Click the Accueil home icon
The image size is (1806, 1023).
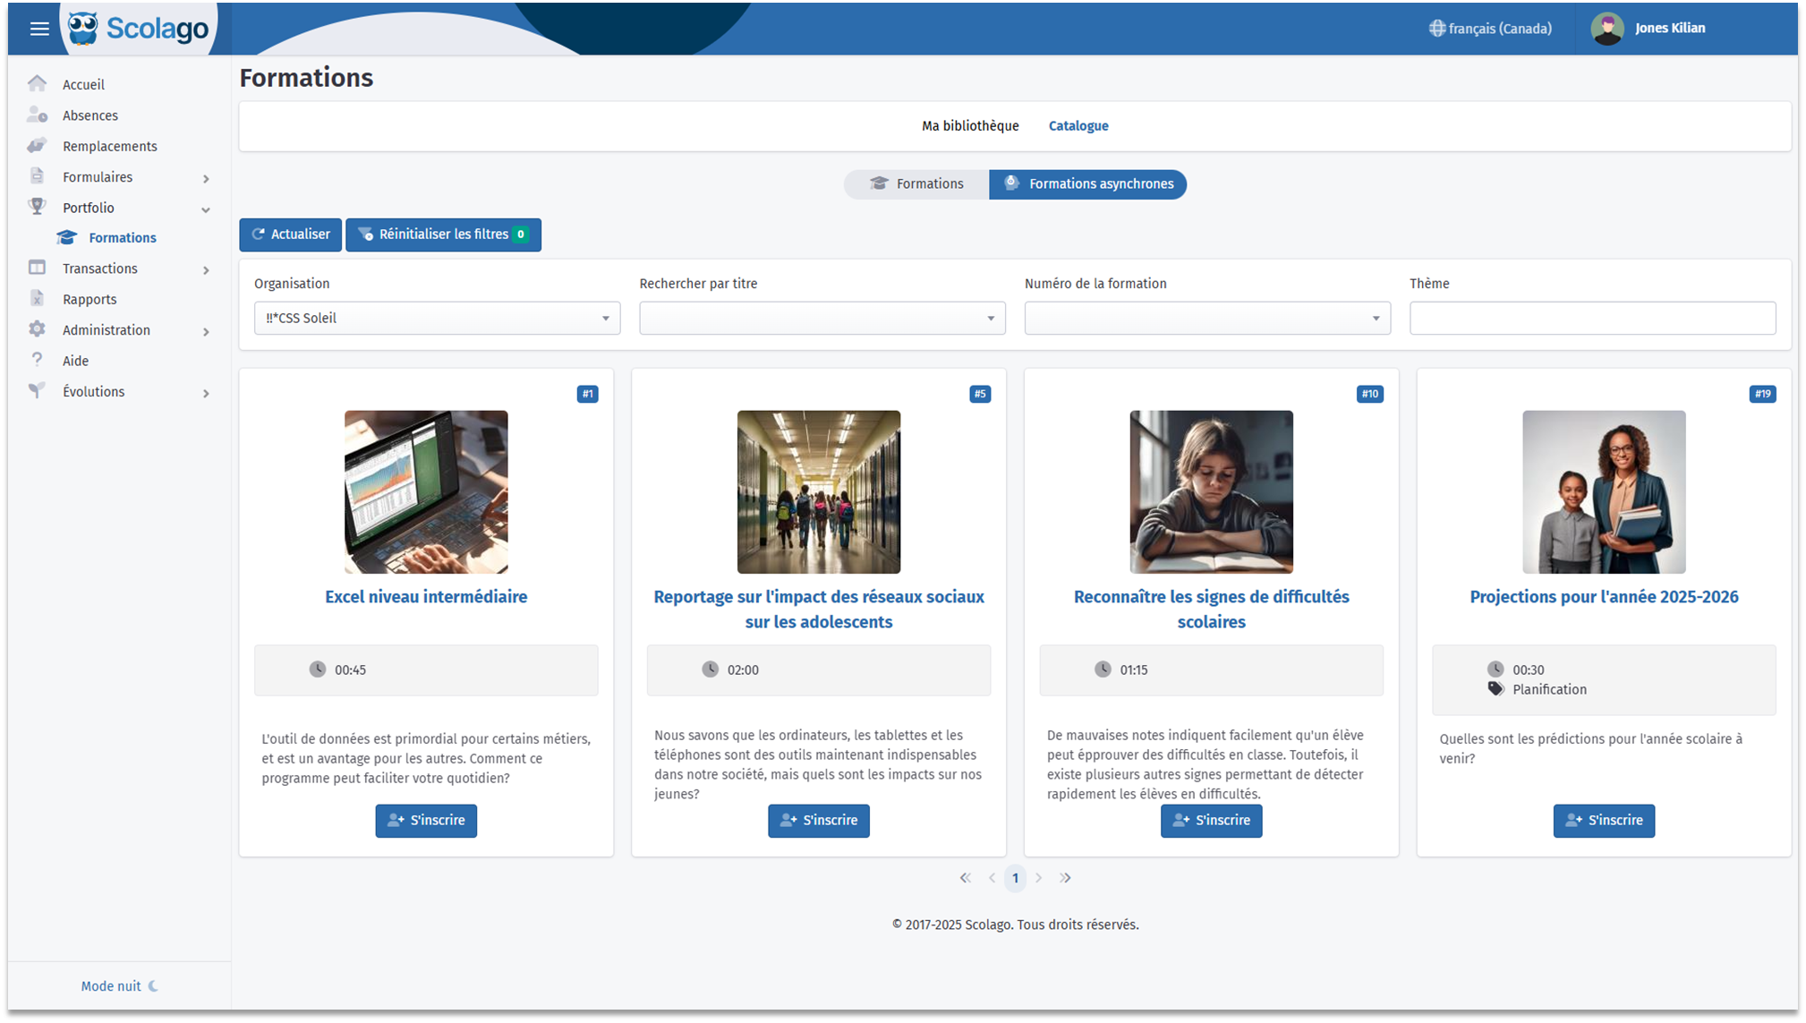37,84
